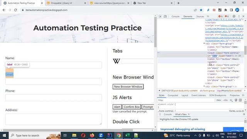Click the Confirm Box button

click(x=132, y=107)
